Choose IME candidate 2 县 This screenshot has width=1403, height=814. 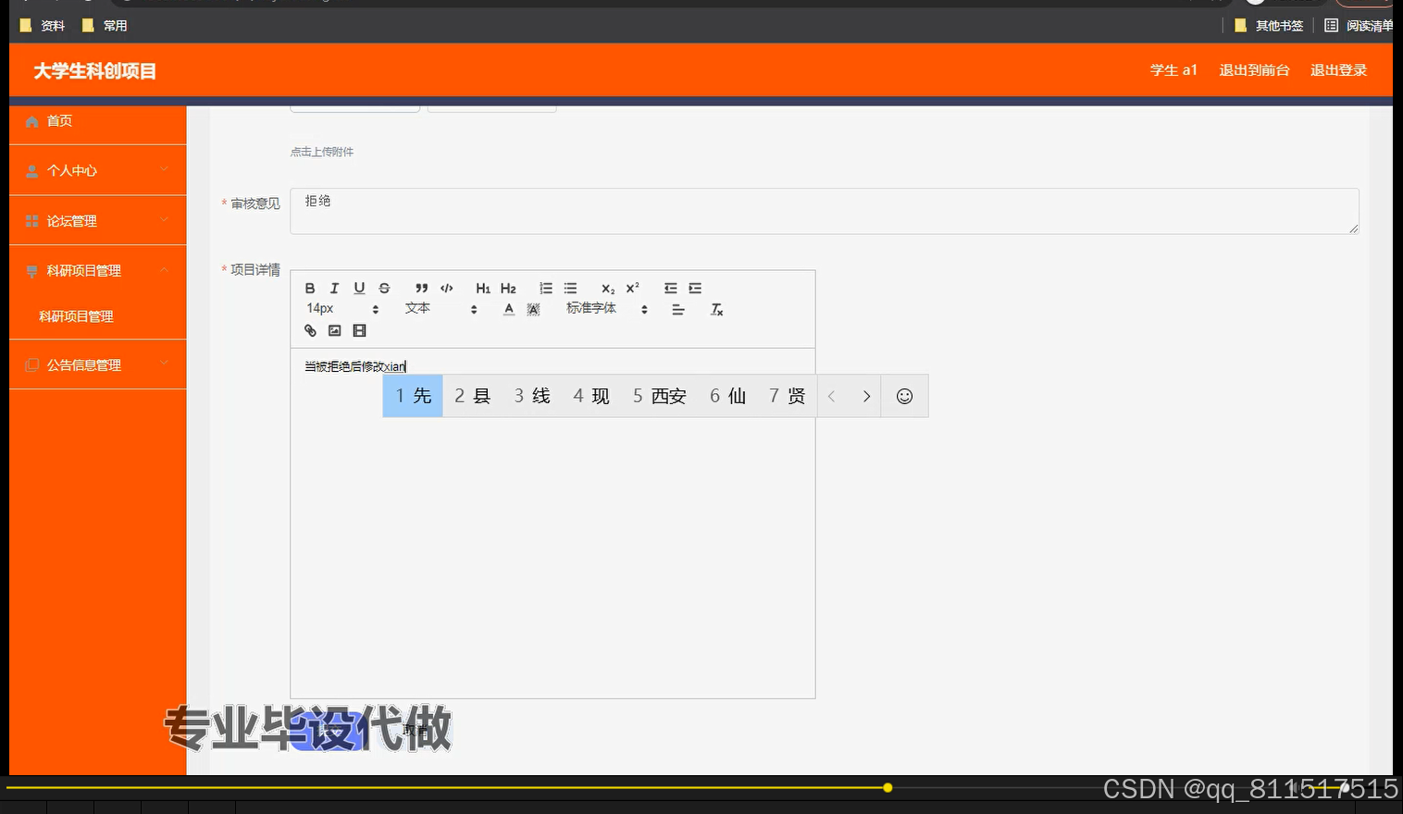coord(472,396)
